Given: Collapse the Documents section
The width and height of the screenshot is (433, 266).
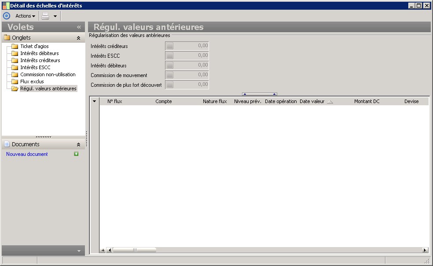Looking at the screenshot, I should [x=78, y=144].
